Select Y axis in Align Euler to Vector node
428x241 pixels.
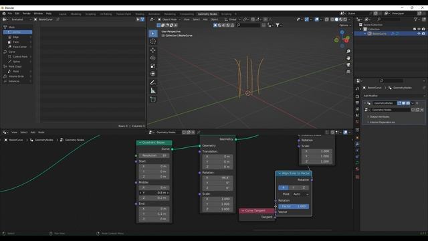point(294,187)
